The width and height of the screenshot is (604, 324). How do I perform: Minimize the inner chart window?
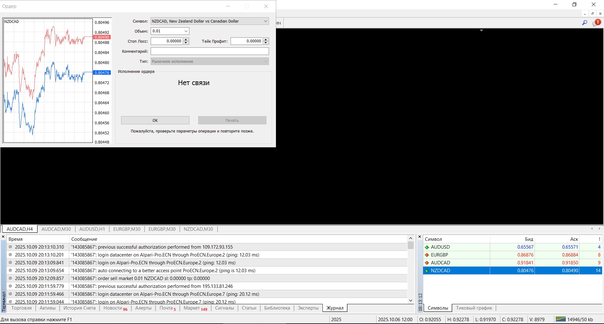585,13
